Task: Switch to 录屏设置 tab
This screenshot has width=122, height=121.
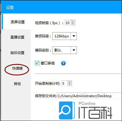Action: [x=18, y=22]
